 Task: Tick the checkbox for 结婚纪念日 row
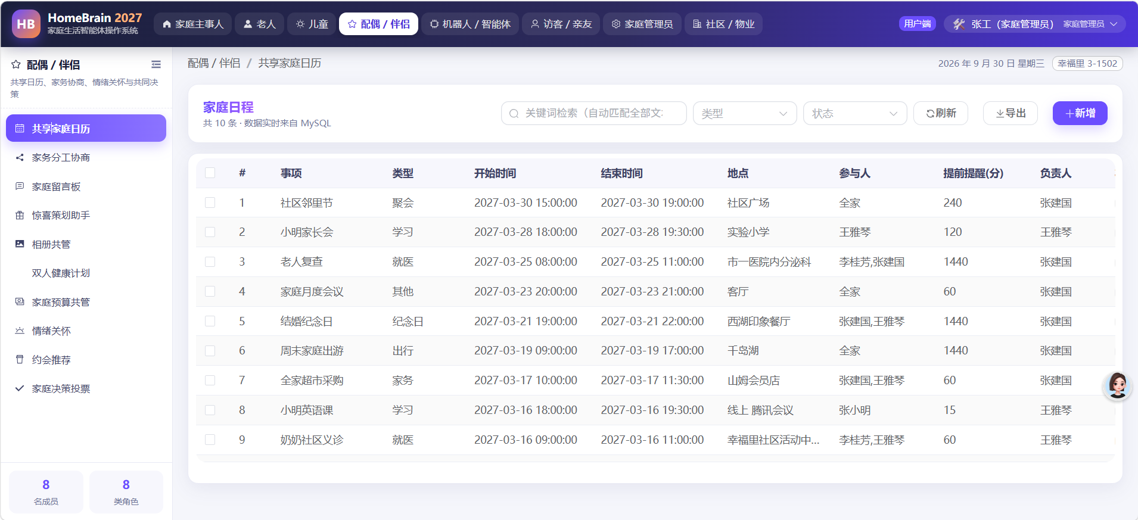(210, 321)
